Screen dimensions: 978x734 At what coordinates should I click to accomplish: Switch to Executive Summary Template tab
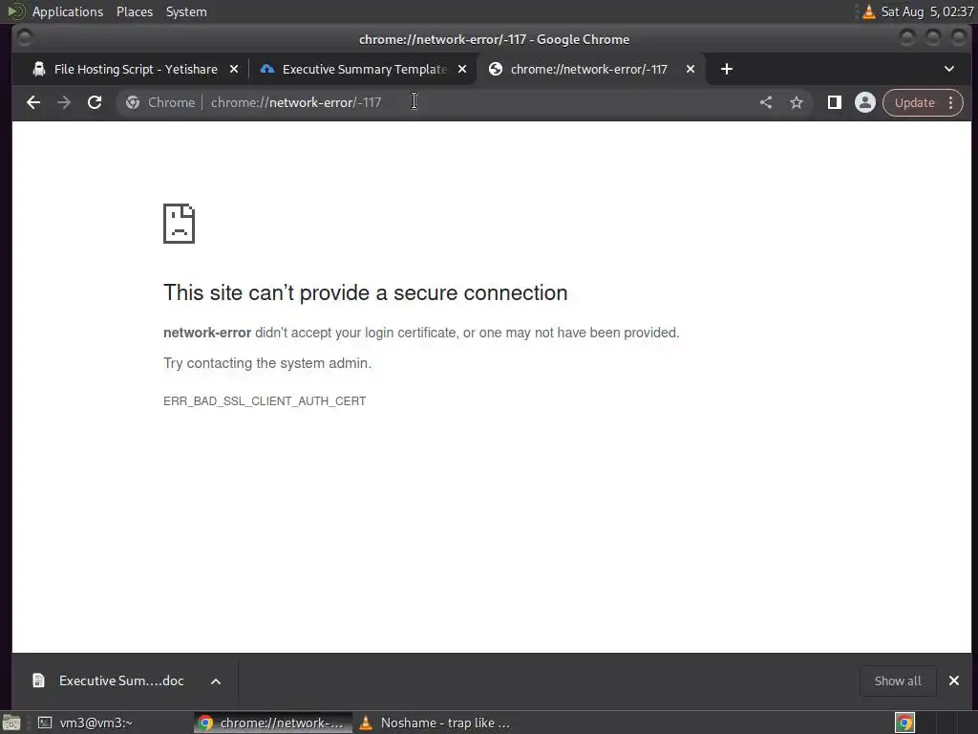pos(364,69)
